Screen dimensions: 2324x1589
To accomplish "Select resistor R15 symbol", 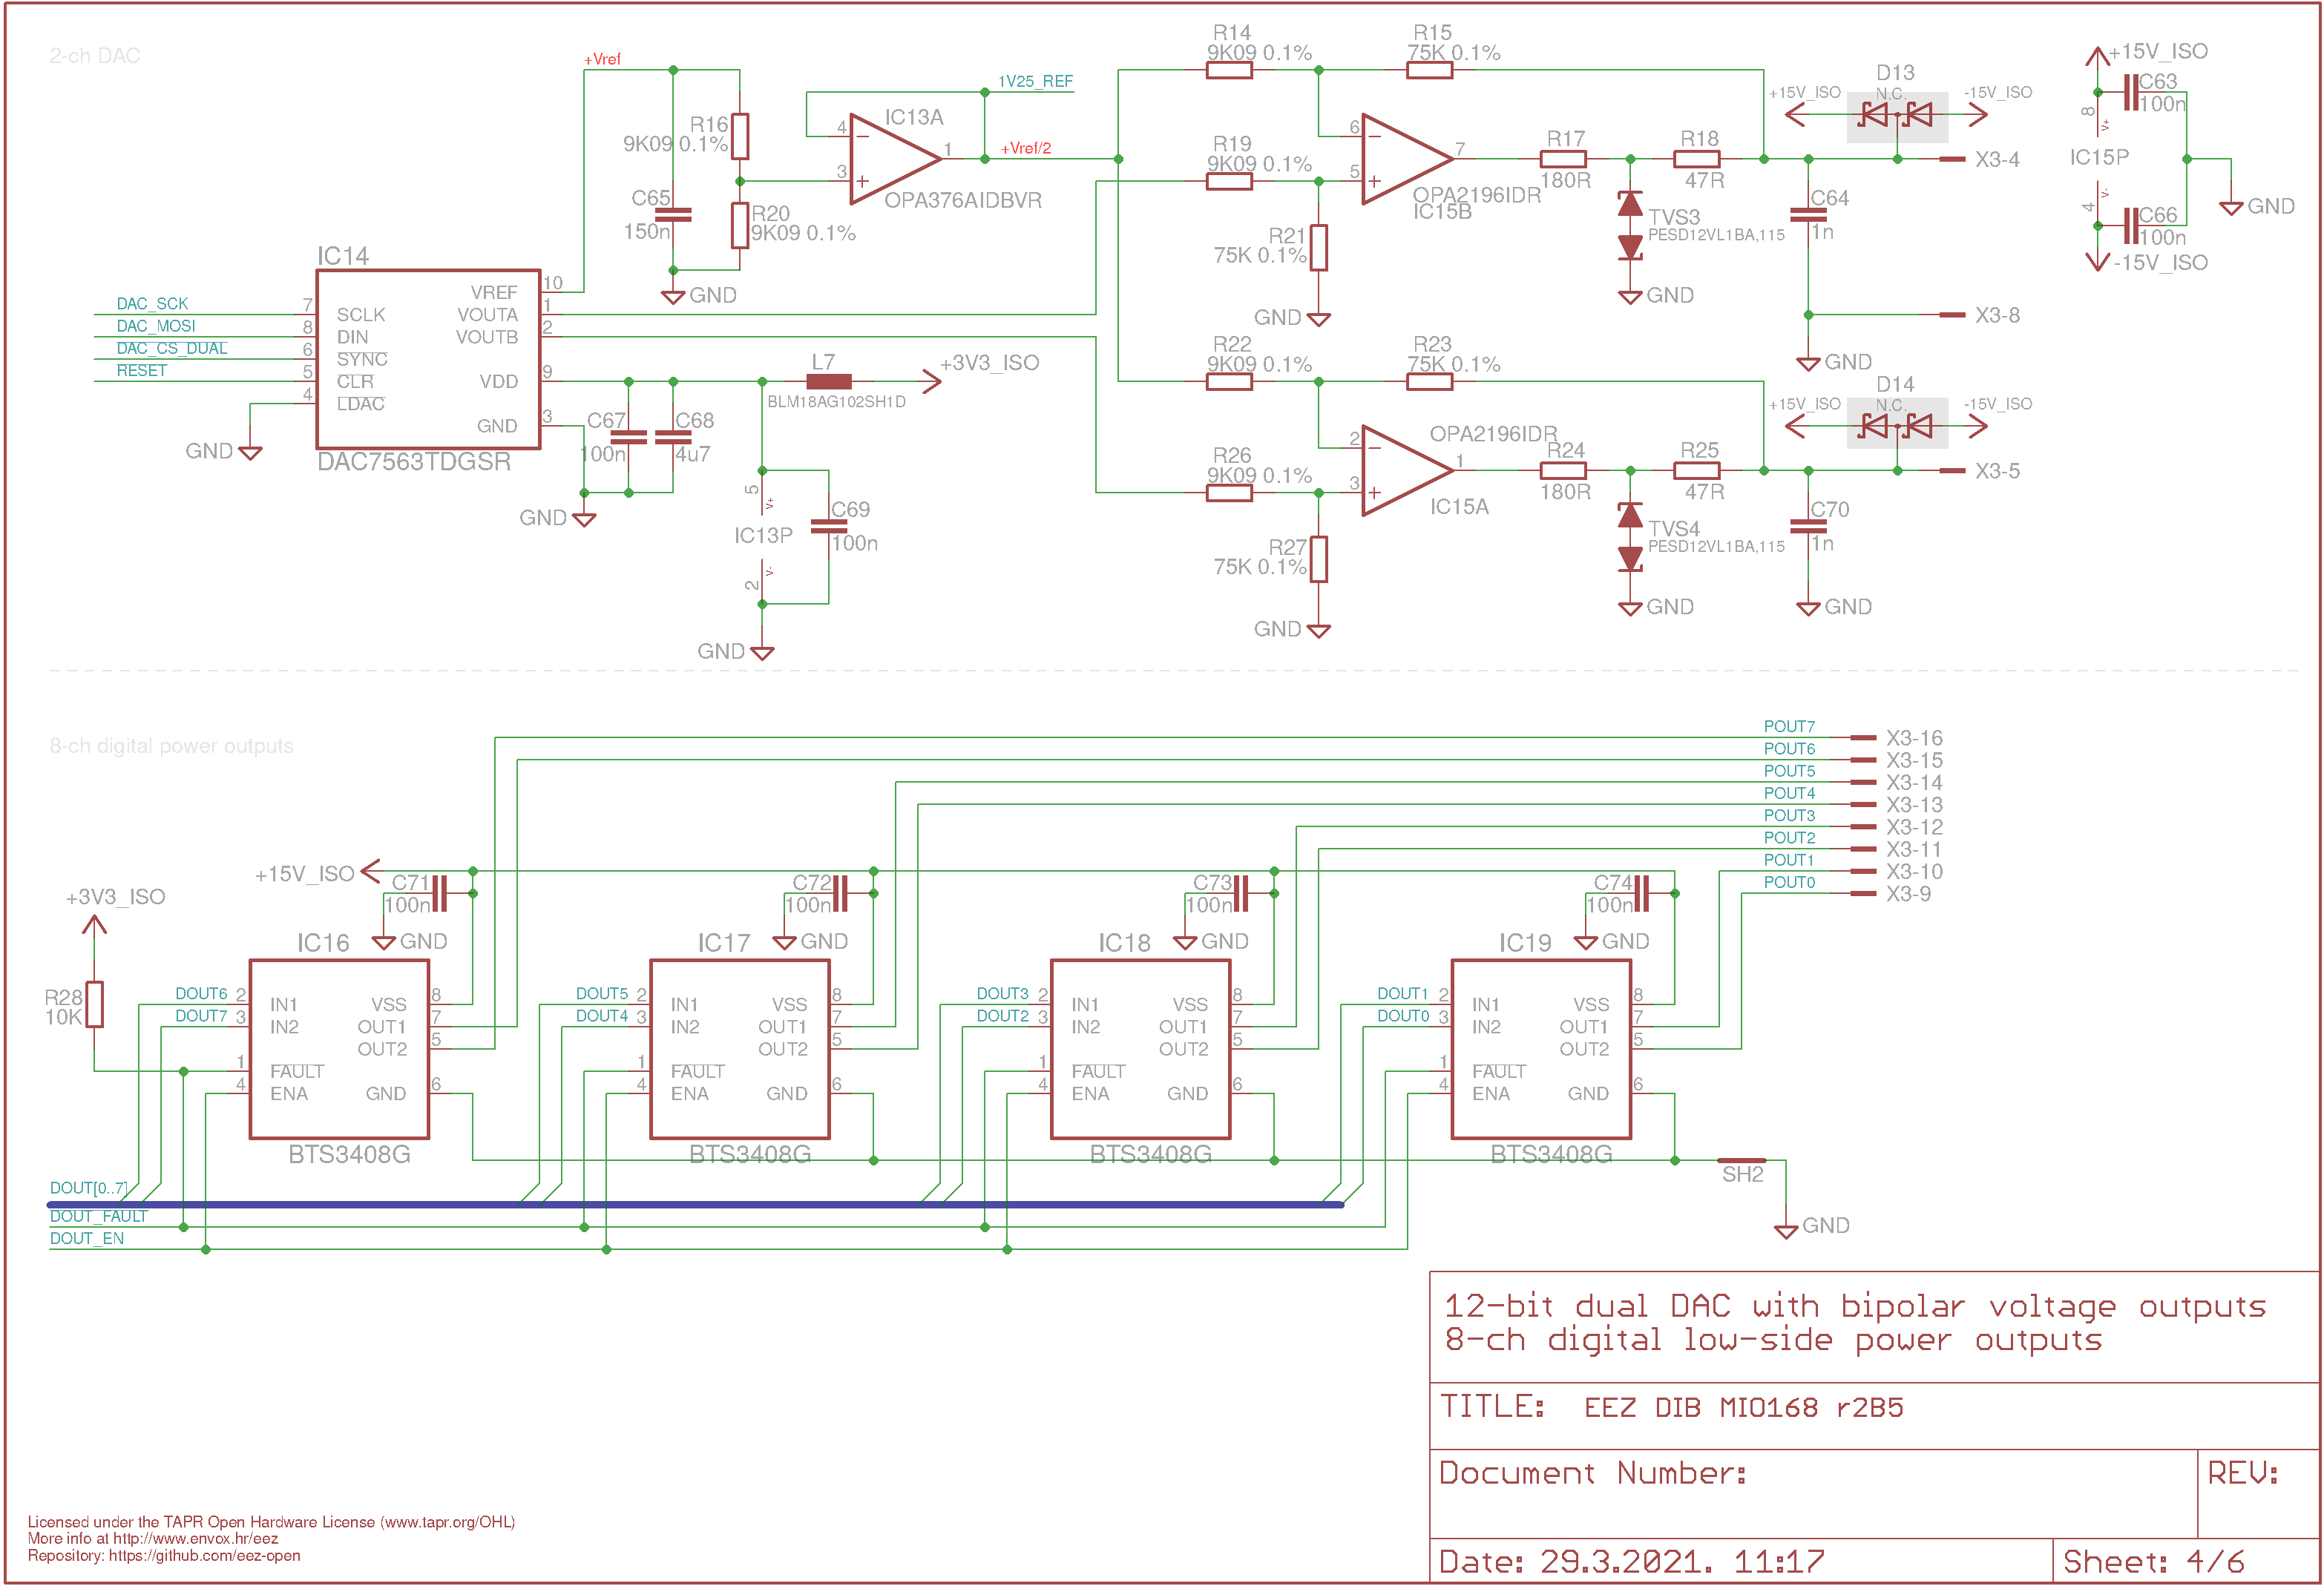I will click(1429, 70).
